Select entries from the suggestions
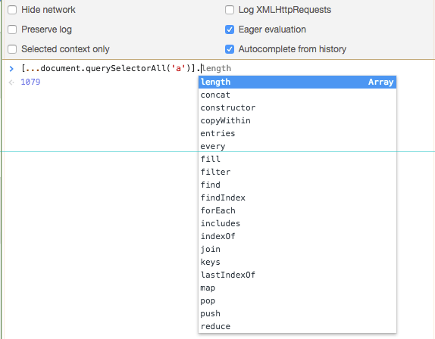 tap(297, 133)
